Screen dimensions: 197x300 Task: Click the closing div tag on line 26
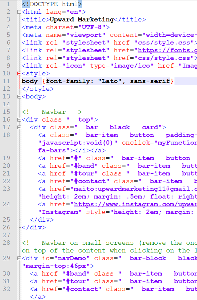pos(34,227)
